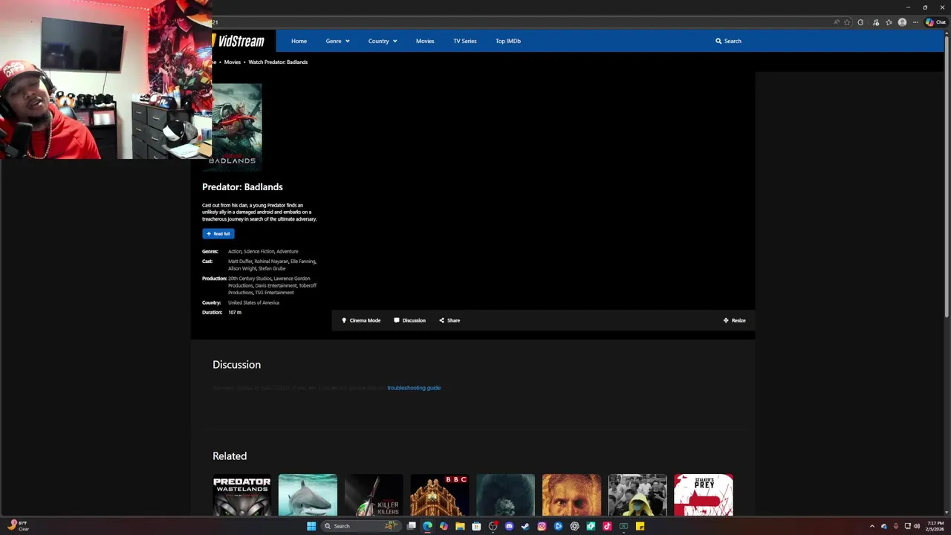This screenshot has height=535, width=951.
Task: Open the clock and date panel
Action: point(935,526)
